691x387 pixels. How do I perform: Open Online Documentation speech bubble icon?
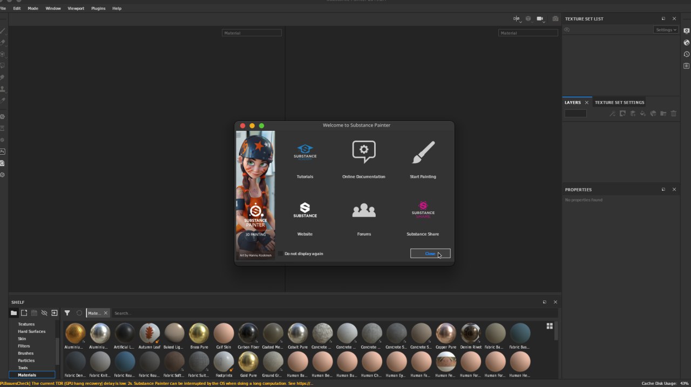[364, 152]
